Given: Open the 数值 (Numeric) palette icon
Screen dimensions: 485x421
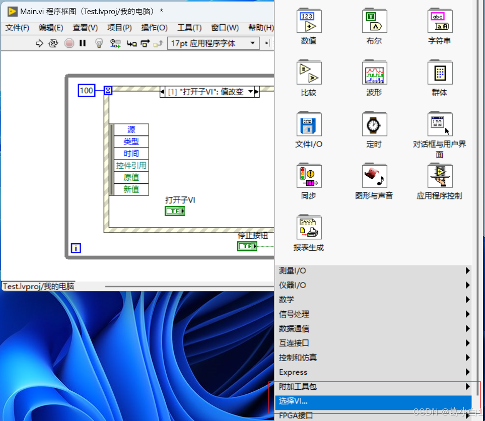Looking at the screenshot, I should 309,21.
